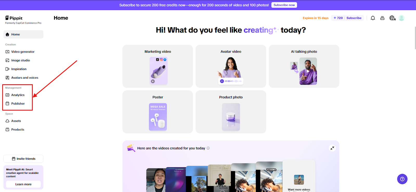This screenshot has height=192, width=416.
Task: Open Publisher in the sidebar
Action: (18, 104)
